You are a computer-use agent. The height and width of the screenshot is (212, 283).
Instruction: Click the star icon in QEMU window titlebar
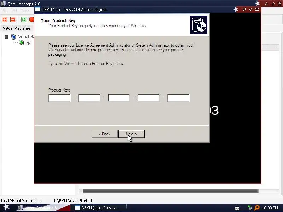[236, 10]
